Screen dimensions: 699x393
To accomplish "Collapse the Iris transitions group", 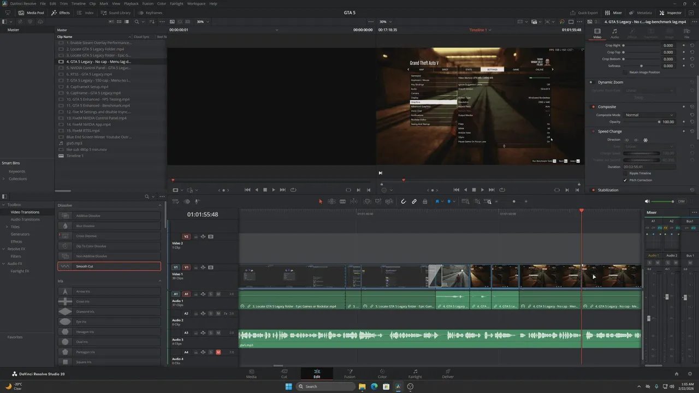I will click(x=160, y=281).
